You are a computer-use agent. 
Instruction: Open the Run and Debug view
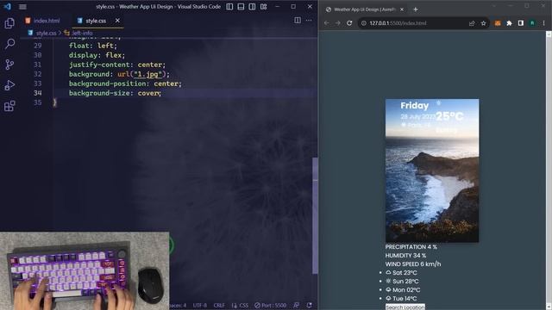(9, 85)
